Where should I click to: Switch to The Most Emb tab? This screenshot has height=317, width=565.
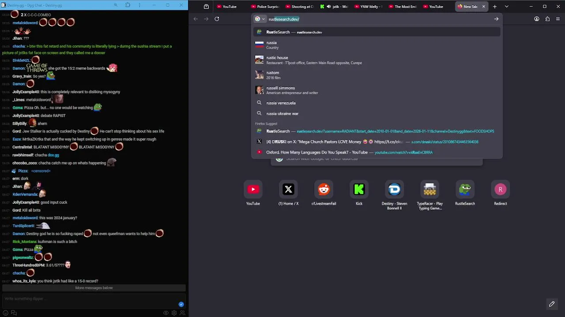tap(403, 7)
